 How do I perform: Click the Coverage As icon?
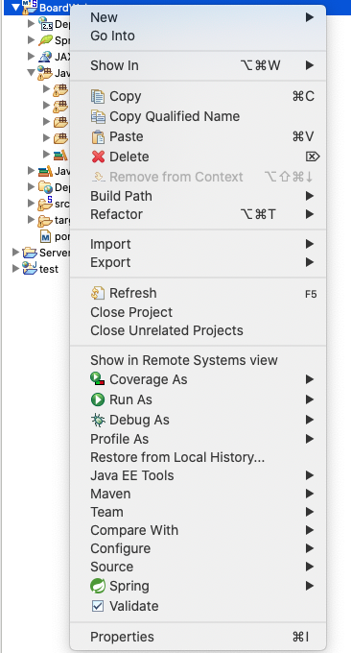click(98, 379)
